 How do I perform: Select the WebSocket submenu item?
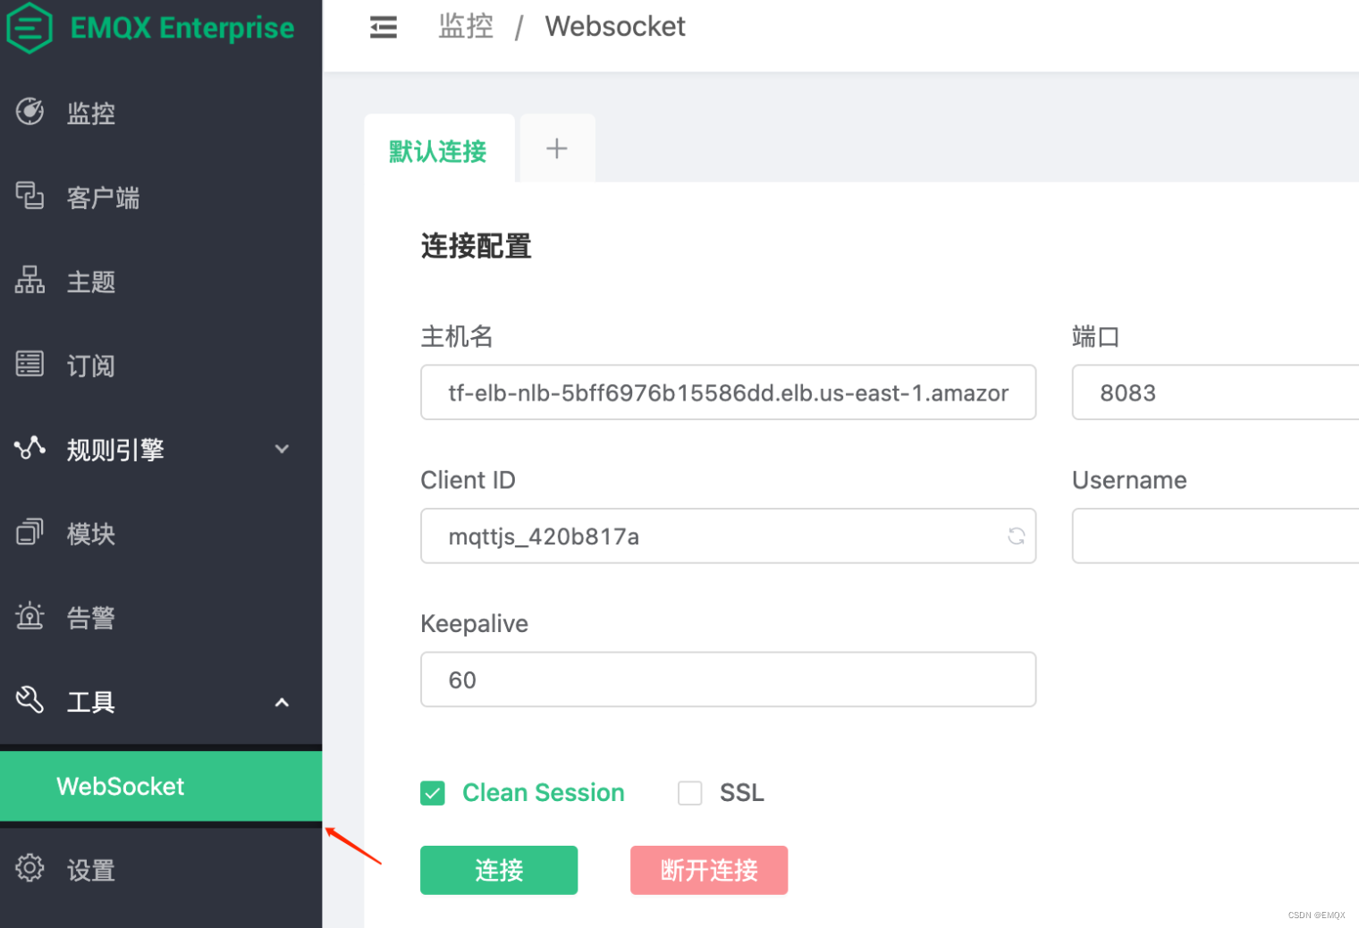[x=161, y=786]
